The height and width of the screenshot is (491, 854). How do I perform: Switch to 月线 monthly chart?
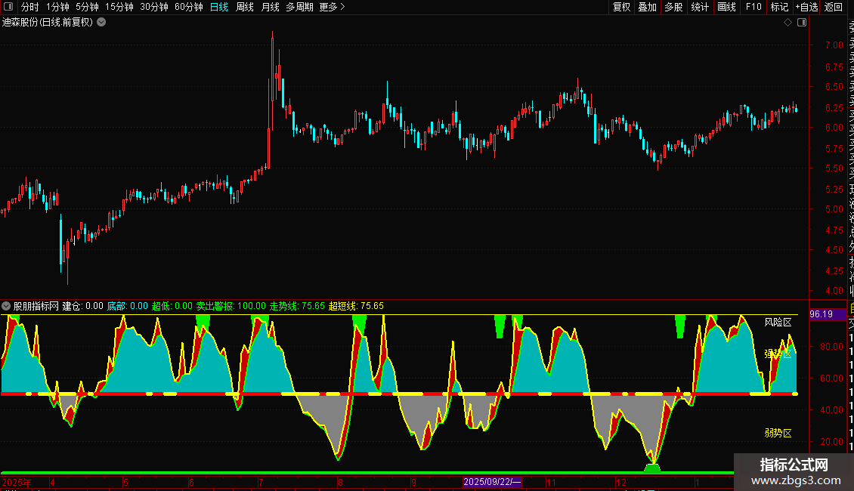270,7
